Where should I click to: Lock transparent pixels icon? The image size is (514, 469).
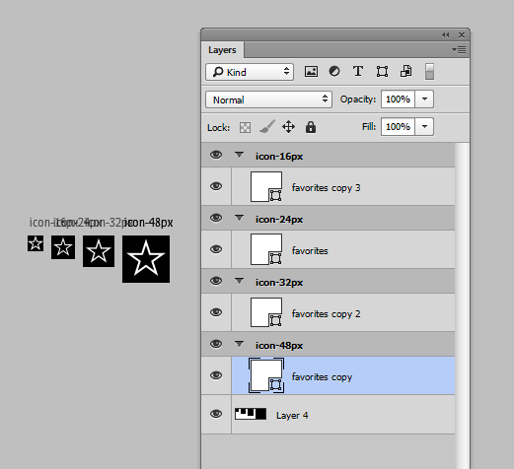(245, 127)
